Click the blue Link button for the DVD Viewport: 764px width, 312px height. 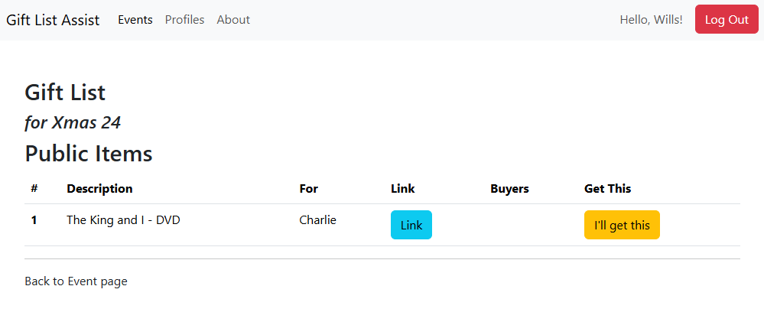411,225
